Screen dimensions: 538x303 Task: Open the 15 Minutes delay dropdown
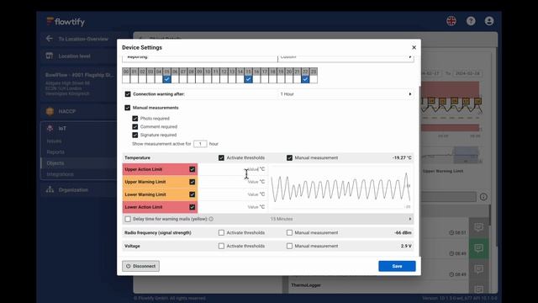pos(341,219)
